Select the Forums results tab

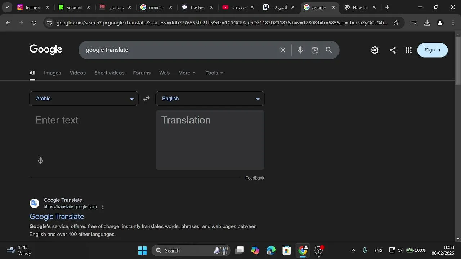[142, 73]
